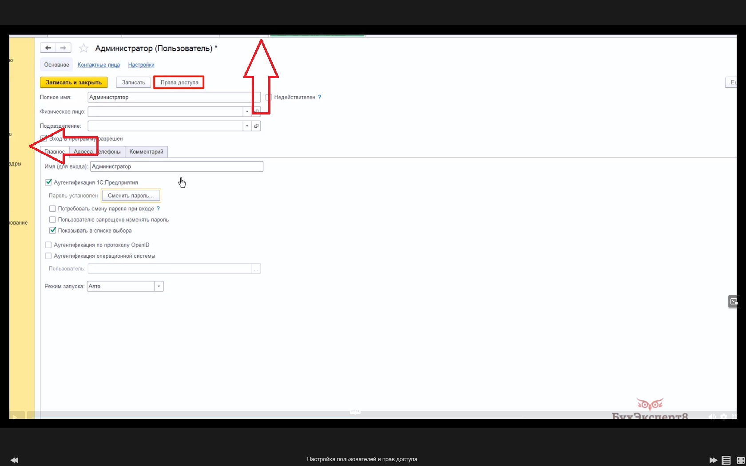Click the Права доступа button
This screenshot has width=746, height=466.
pyautogui.click(x=179, y=83)
